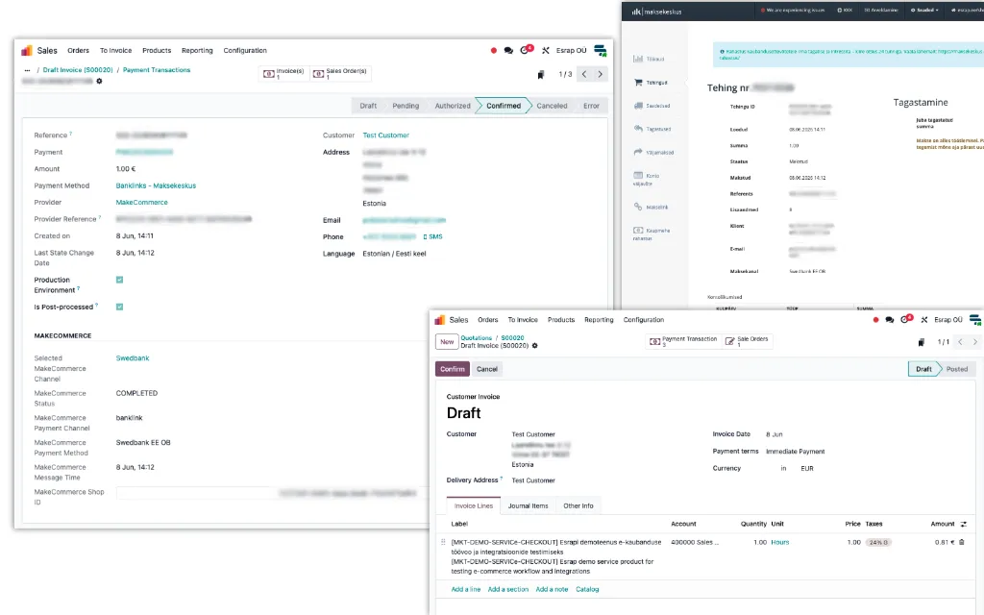Click the New button in invoice window
This screenshot has width=984, height=615.
[x=447, y=342]
